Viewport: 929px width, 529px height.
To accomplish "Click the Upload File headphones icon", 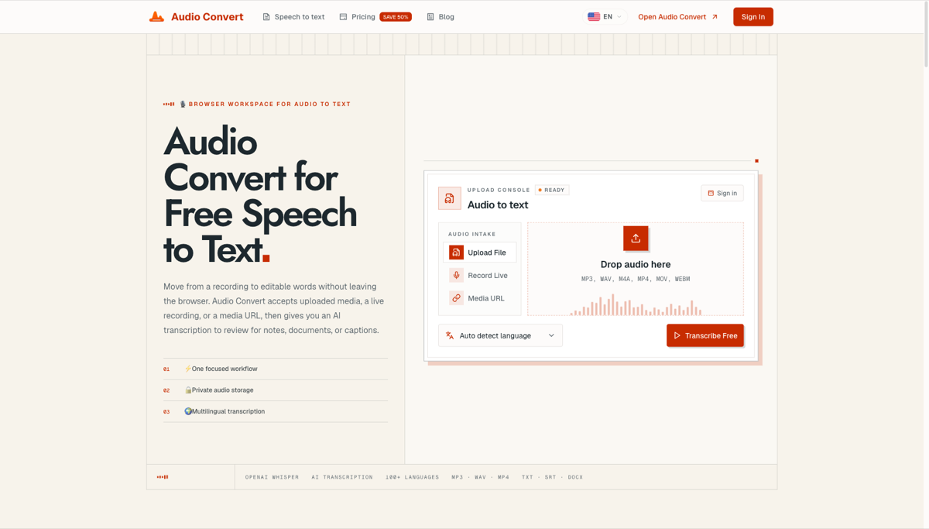I will pos(456,252).
